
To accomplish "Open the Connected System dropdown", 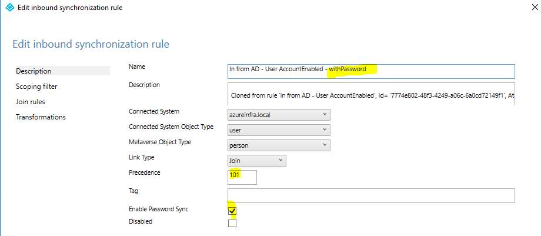I will (279, 115).
